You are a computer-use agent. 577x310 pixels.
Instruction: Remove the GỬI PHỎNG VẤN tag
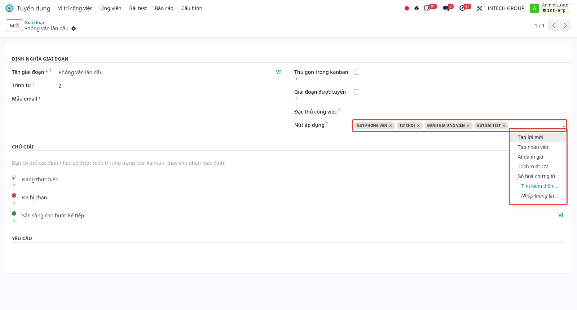(390, 126)
